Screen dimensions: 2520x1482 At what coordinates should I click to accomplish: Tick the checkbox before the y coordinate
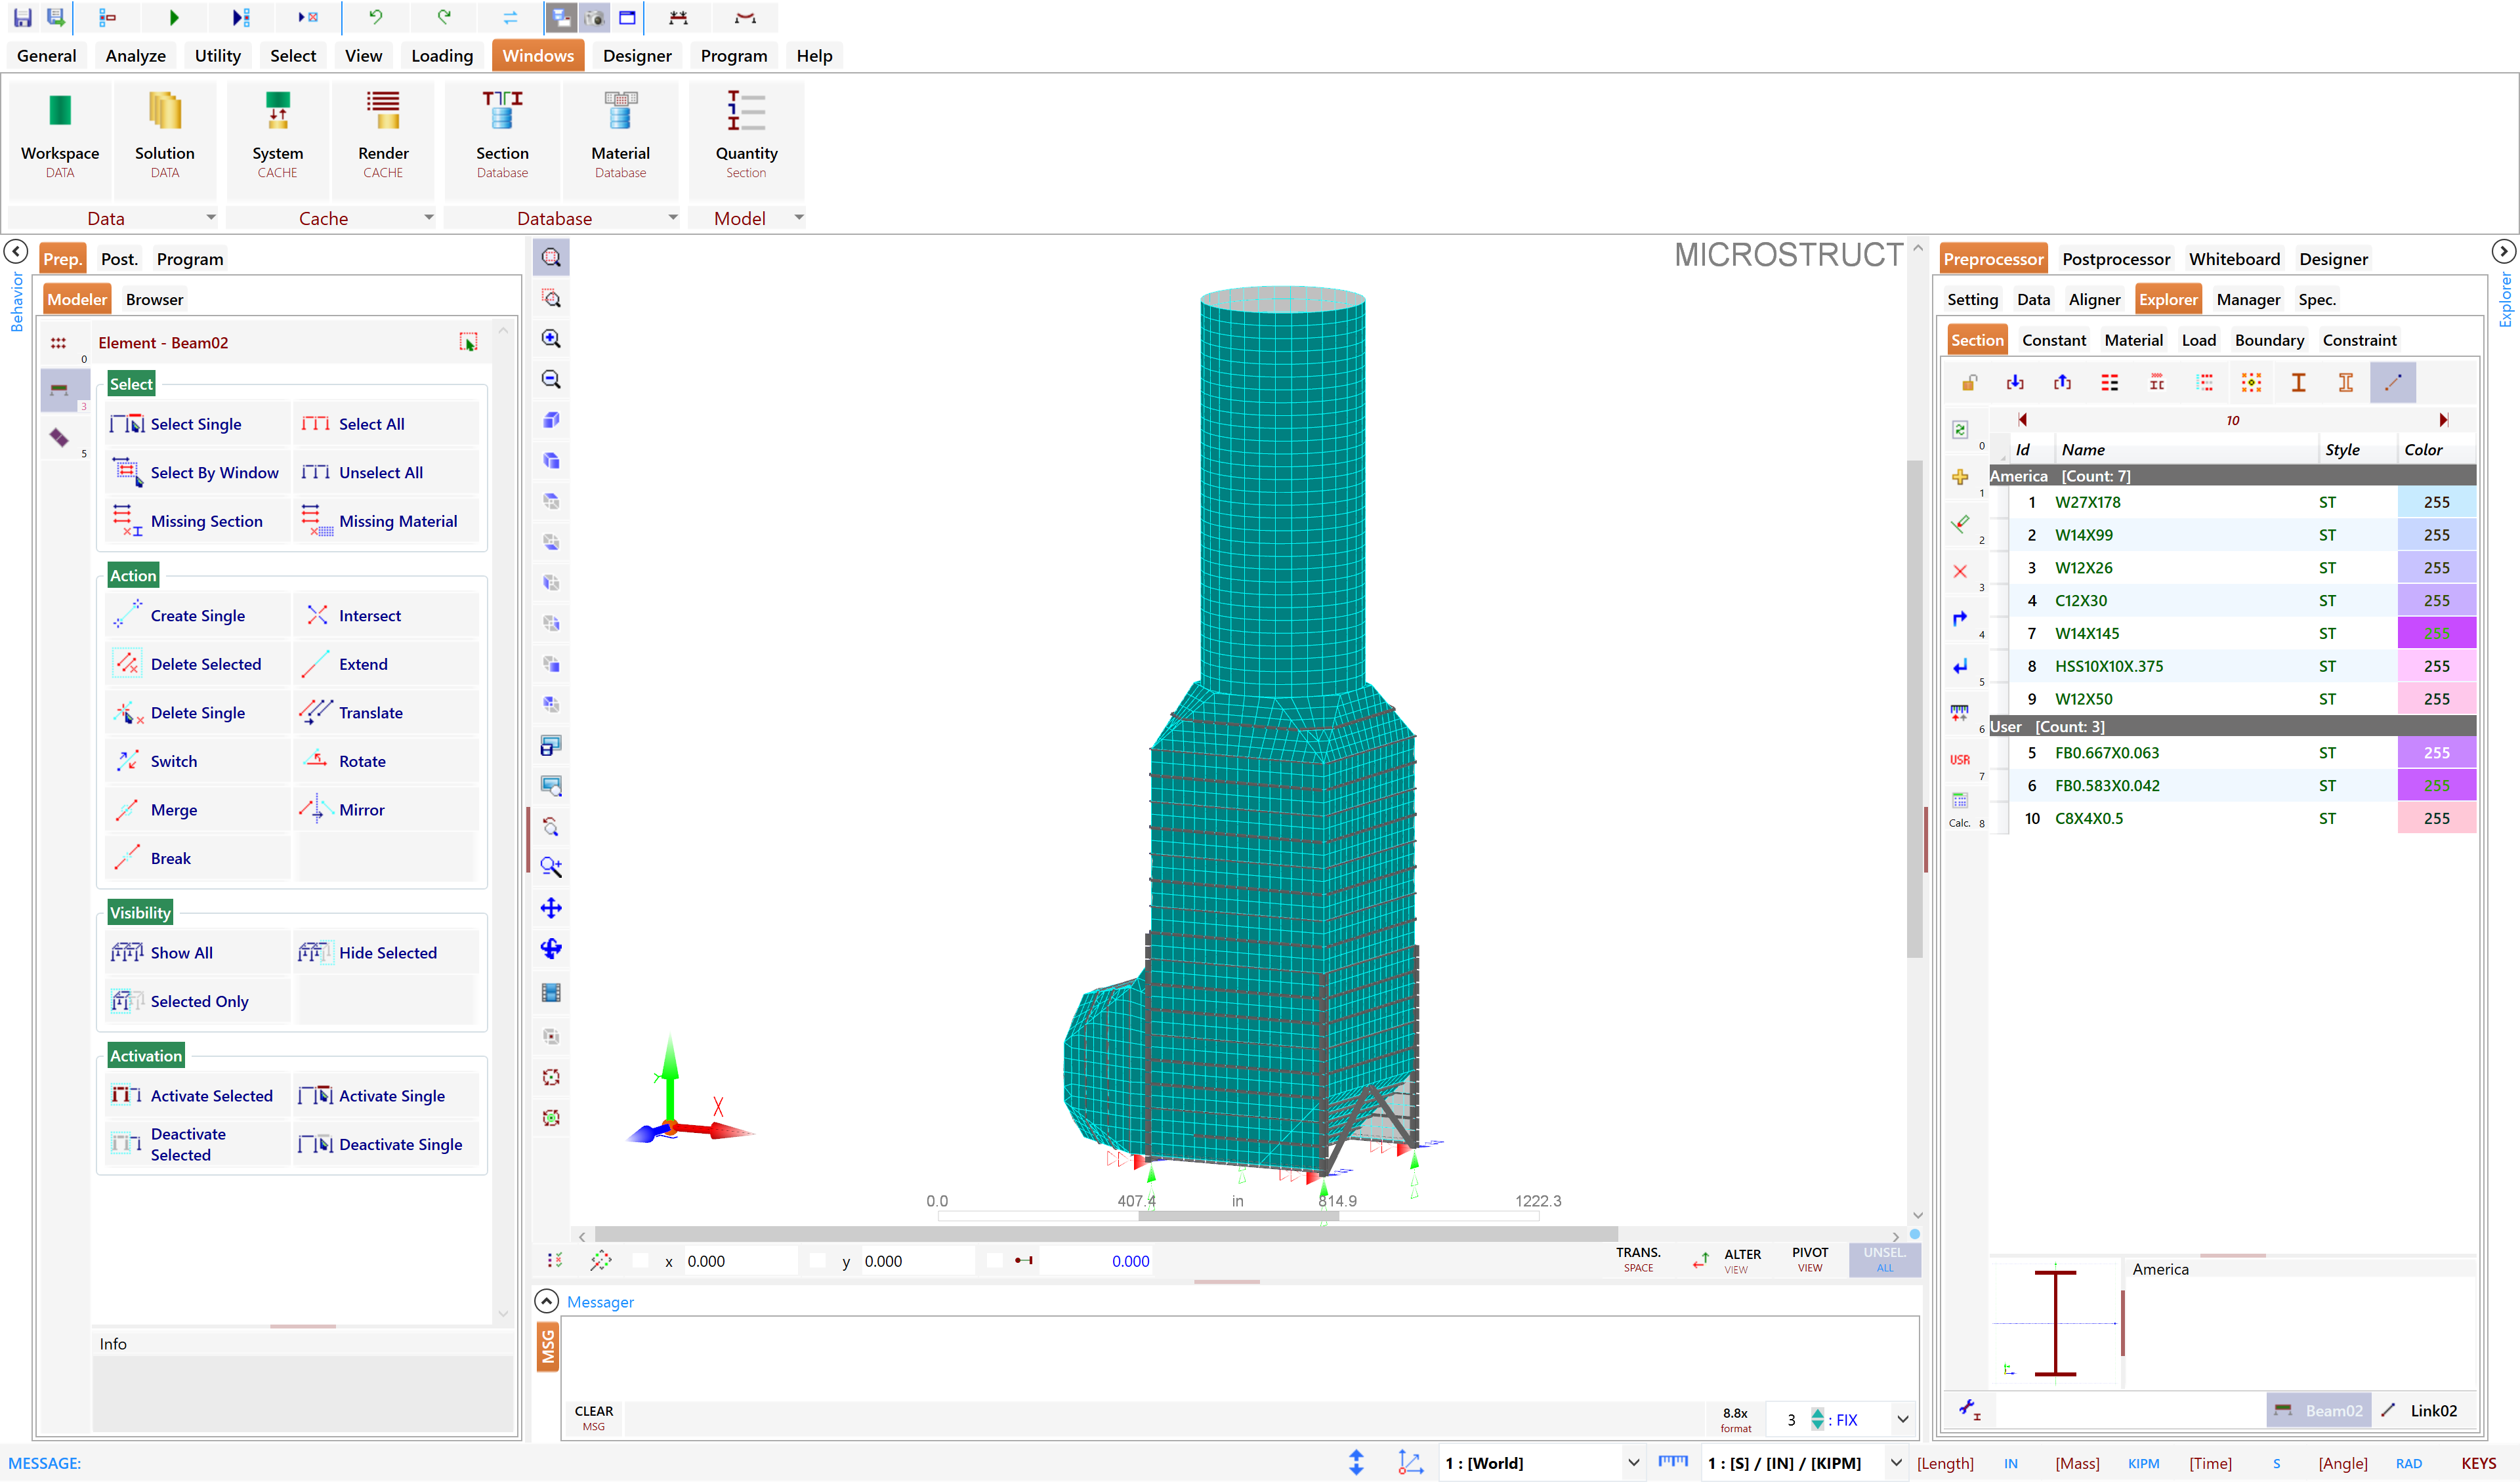coord(818,1261)
